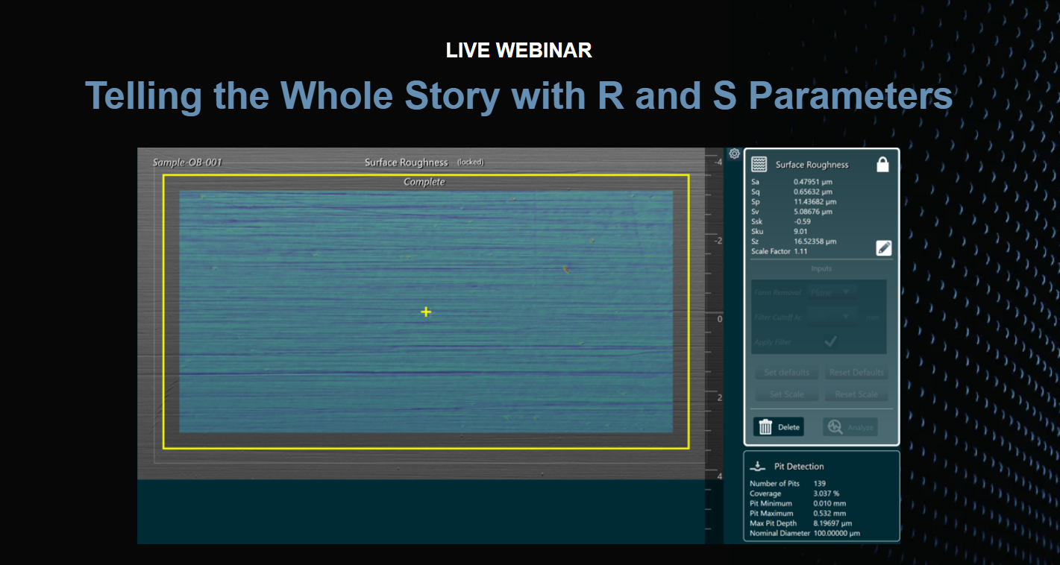The width and height of the screenshot is (1060, 565).
Task: Select the pencil edit icon near Scale Factor
Action: coord(884,247)
